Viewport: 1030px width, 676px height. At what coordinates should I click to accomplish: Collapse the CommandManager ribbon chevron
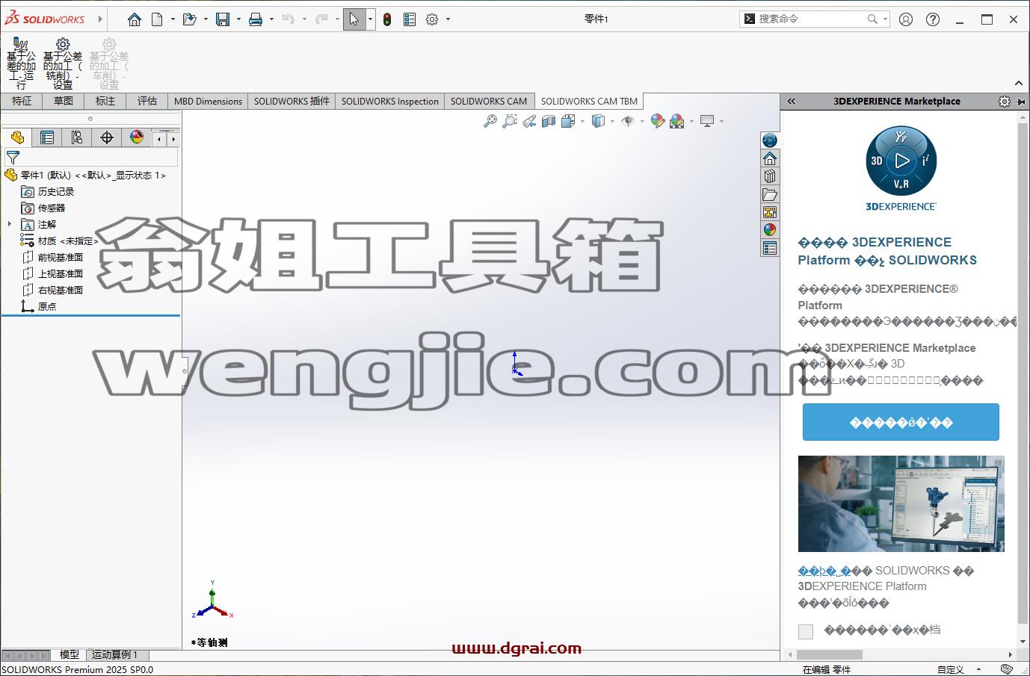(x=1019, y=83)
